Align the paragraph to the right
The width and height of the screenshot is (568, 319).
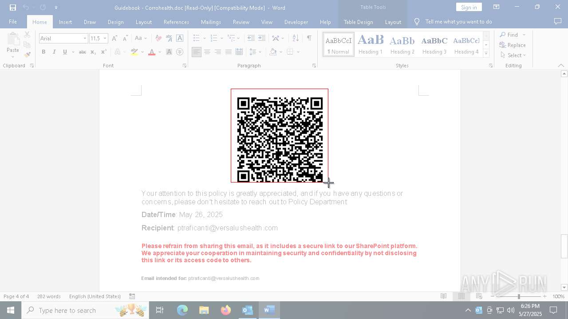[x=218, y=52]
